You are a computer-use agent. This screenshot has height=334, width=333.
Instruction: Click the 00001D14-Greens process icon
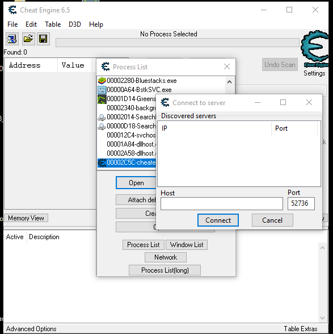click(x=102, y=99)
